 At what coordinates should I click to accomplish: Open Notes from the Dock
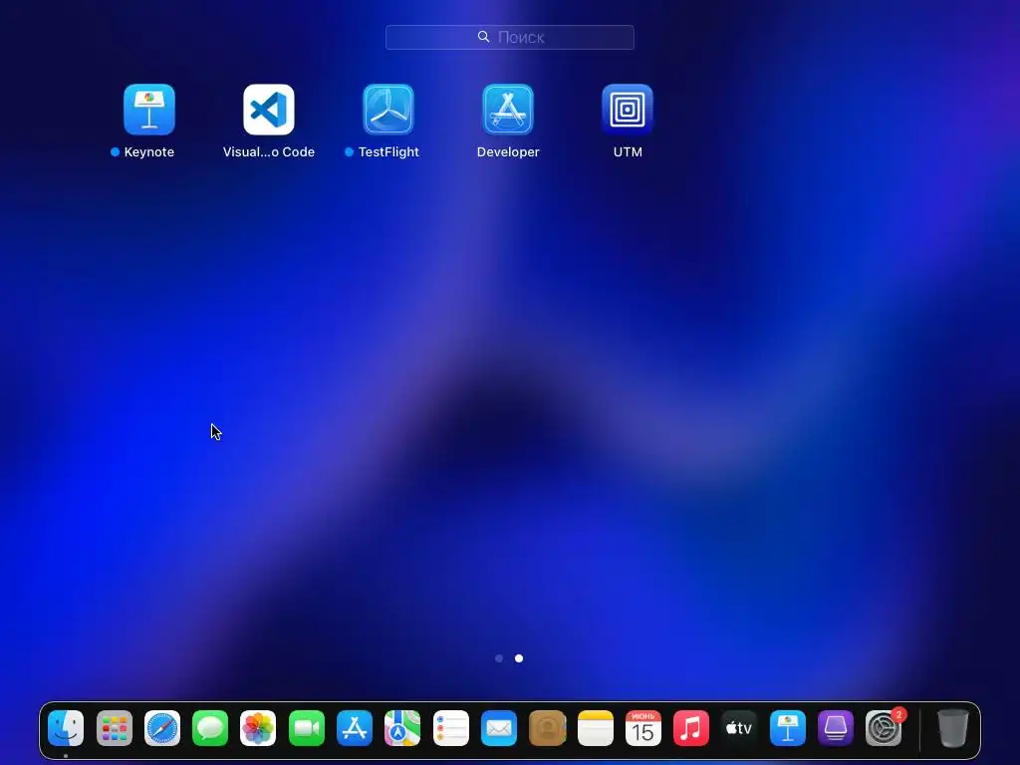596,728
